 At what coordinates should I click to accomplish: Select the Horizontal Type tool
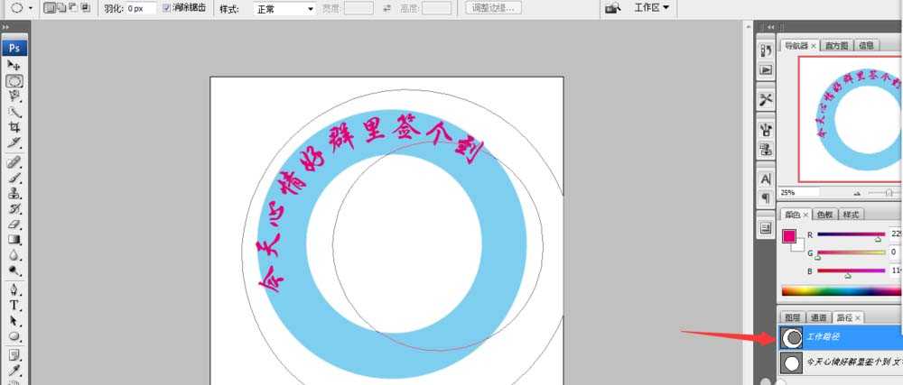(x=14, y=305)
